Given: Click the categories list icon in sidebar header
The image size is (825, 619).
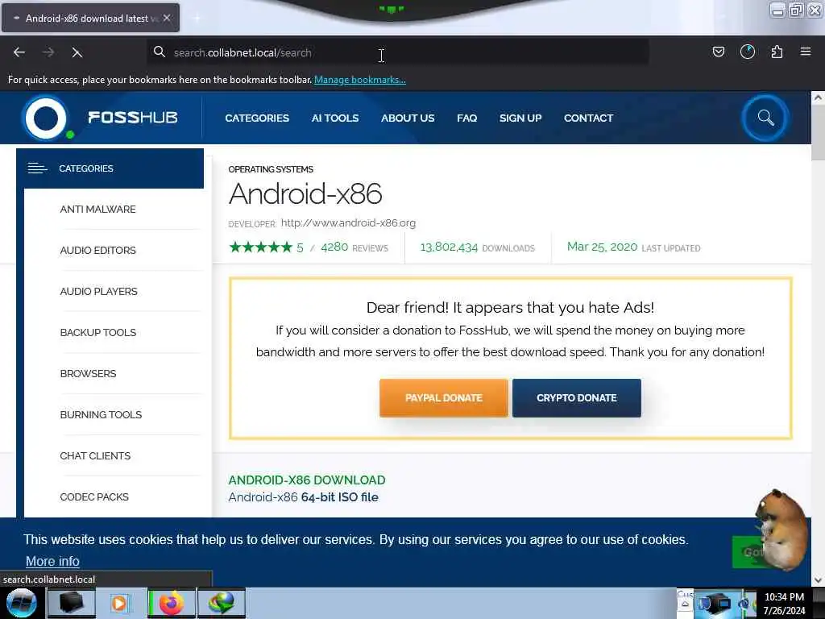Looking at the screenshot, I should (37, 168).
